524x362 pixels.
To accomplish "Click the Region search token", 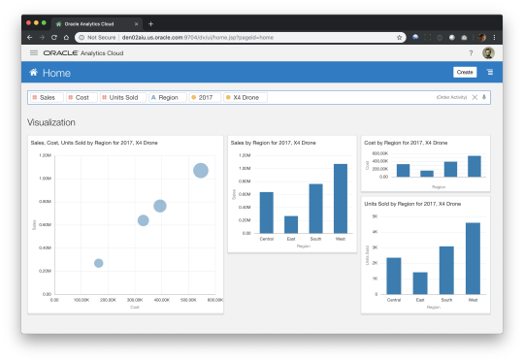I will (168, 97).
